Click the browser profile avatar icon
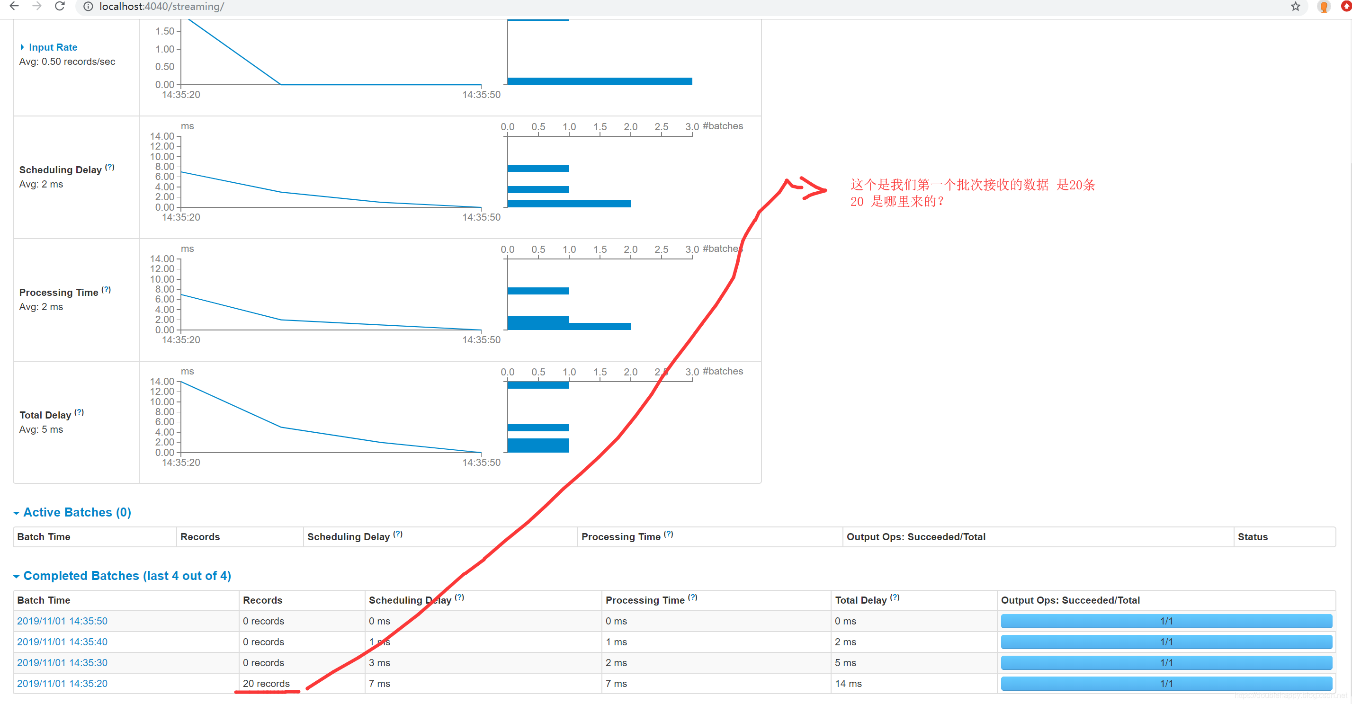Viewport: 1352px width, 704px height. click(1323, 7)
